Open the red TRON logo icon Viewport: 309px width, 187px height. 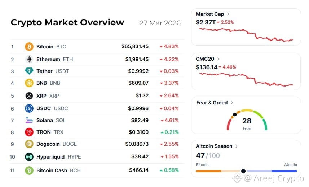[x=29, y=132]
